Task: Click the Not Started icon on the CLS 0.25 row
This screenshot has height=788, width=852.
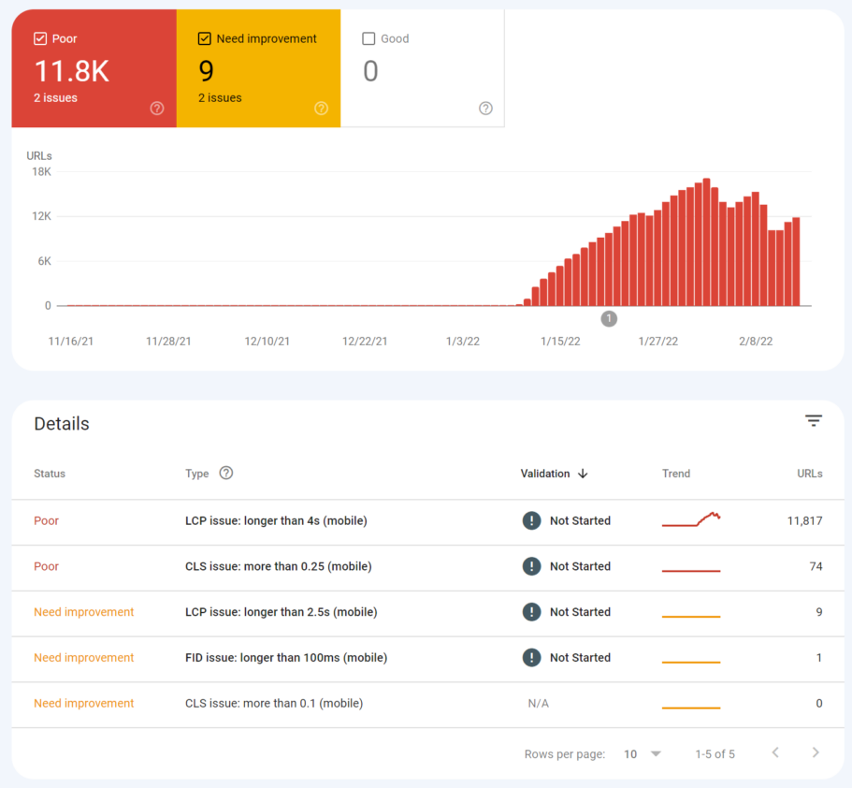Action: click(531, 566)
